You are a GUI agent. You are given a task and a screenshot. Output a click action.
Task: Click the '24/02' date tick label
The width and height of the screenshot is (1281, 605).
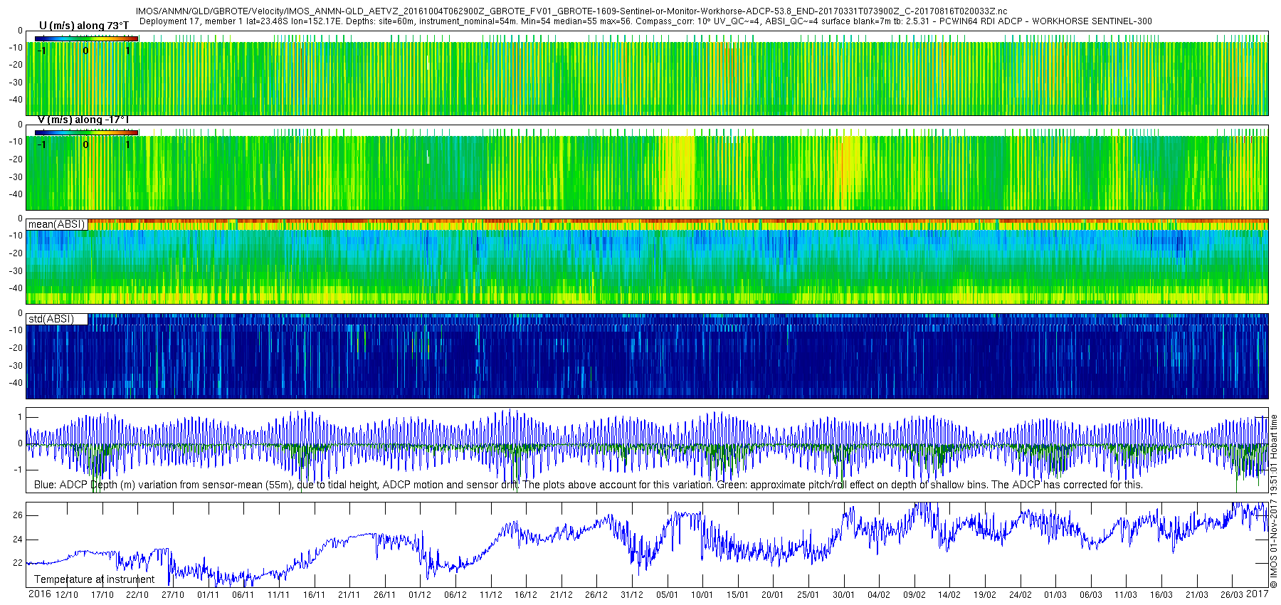[1020, 595]
